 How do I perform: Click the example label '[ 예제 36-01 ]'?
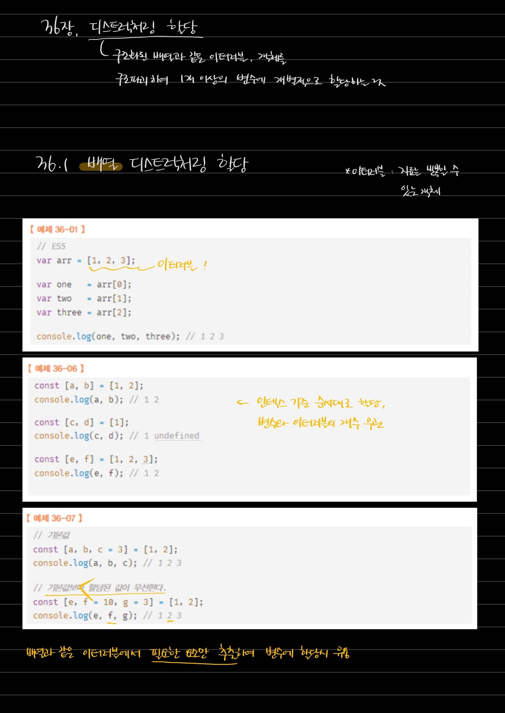tap(58, 229)
